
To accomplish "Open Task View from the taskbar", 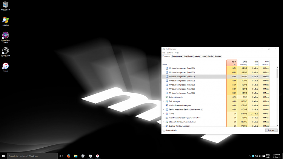I will tap(62, 156).
